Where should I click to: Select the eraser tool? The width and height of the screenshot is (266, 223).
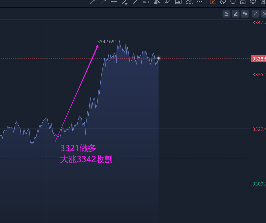pos(223,2)
